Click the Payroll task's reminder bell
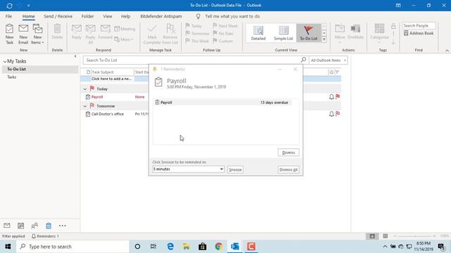Viewport: 451px width, 253px height. [x=331, y=97]
